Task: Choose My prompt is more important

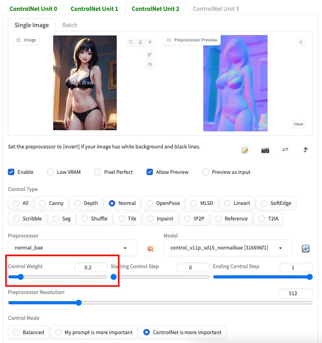Action: click(x=94, y=332)
